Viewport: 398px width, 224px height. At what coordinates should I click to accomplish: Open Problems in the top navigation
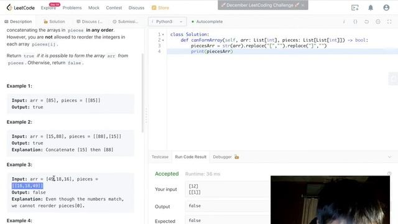[72, 8]
